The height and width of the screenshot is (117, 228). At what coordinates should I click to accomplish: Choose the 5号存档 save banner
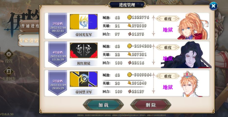click(x=58, y=83)
